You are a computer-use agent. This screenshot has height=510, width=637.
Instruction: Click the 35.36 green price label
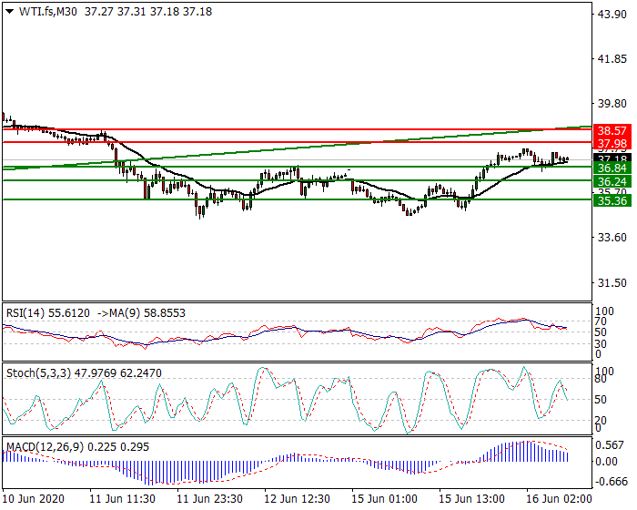coord(612,200)
